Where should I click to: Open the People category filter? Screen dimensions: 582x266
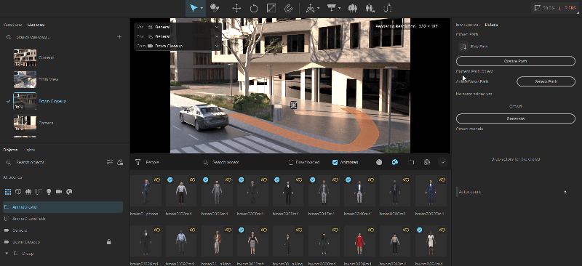148,162
